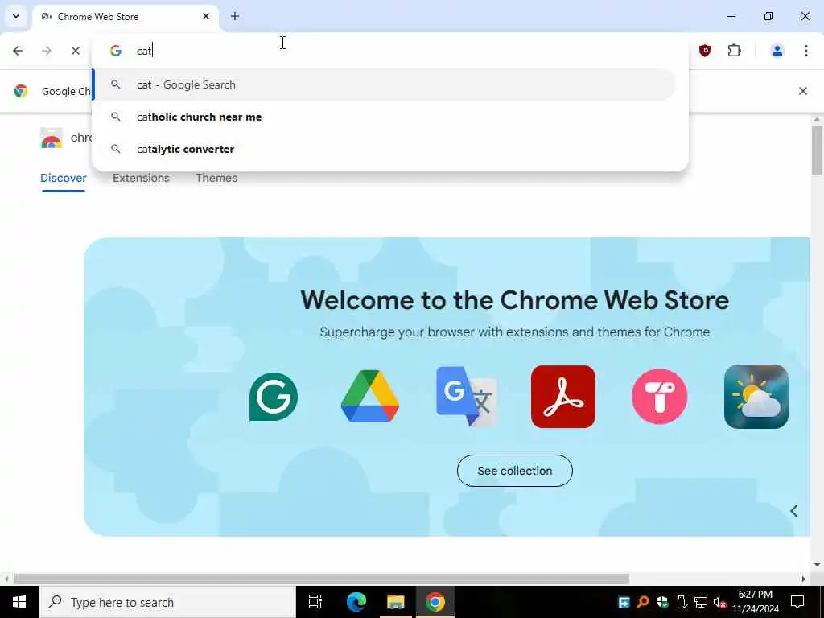This screenshot has width=824, height=618.
Task: Open the Grammarly extension icon
Action: pos(274,397)
